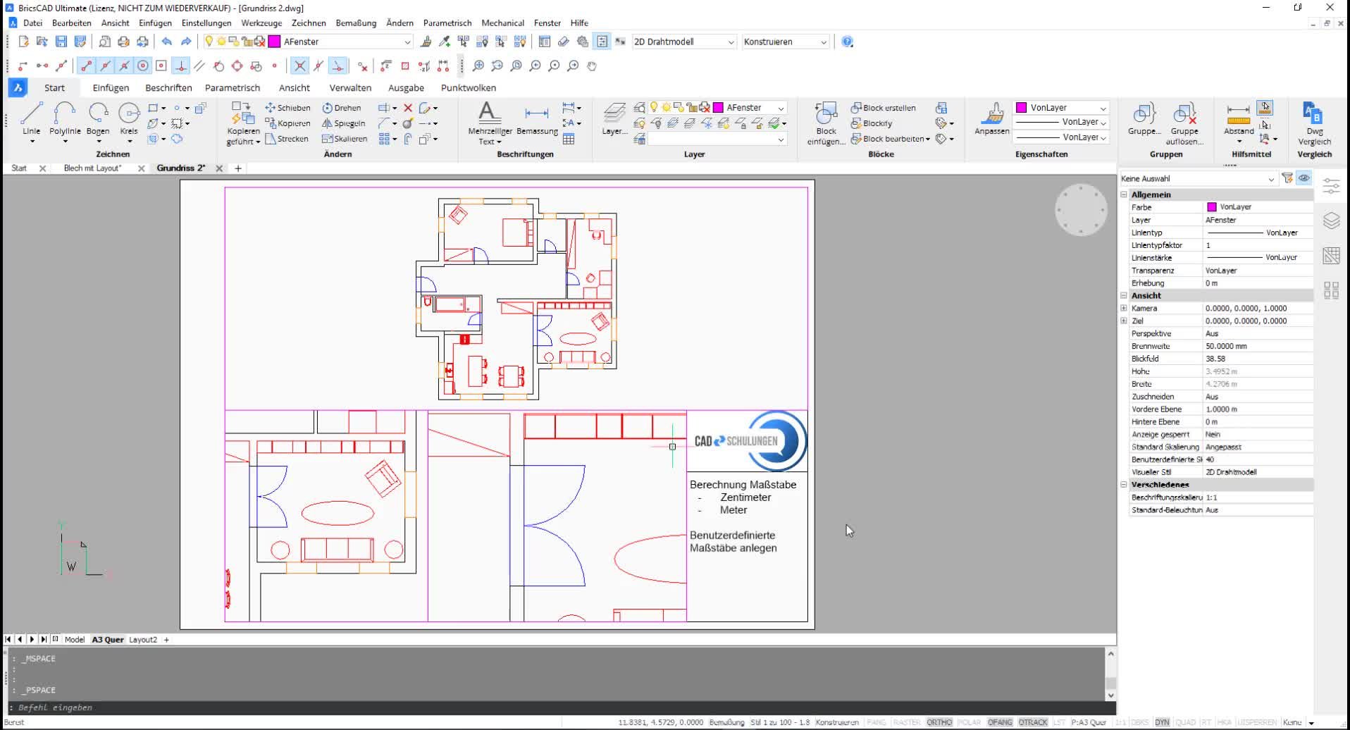
Task: Click the Strecken stretch tool
Action: click(287, 139)
